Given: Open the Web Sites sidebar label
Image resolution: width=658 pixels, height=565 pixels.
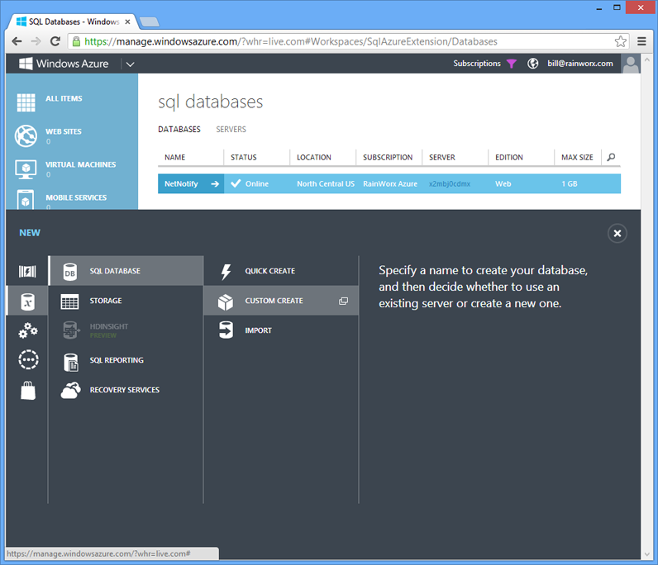Looking at the screenshot, I should click(64, 131).
